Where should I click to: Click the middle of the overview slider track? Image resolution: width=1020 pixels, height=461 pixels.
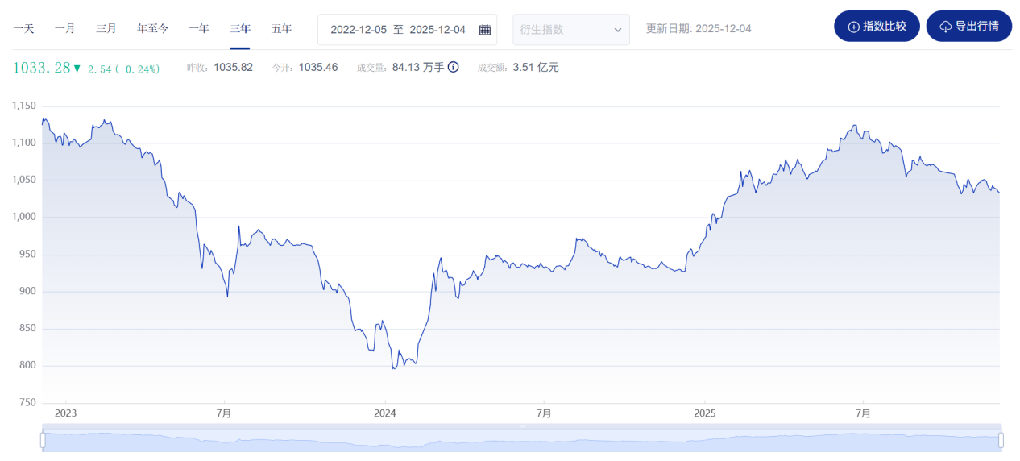[521, 441]
